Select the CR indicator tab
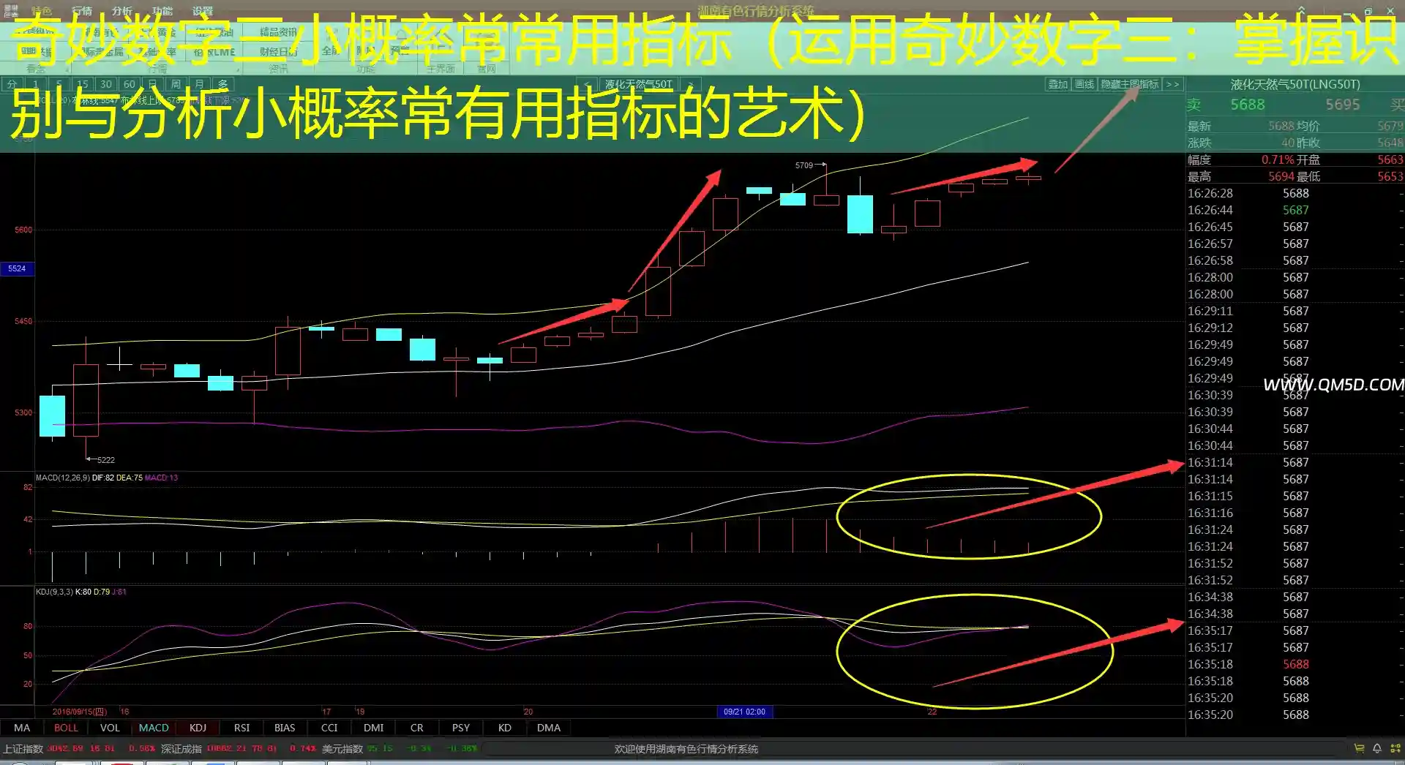1405x765 pixels. [x=417, y=728]
